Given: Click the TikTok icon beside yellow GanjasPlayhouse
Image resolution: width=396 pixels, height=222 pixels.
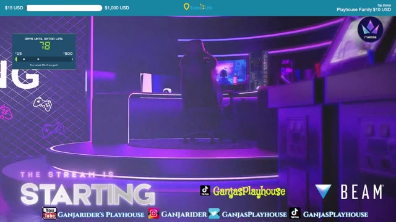Looking at the screenshot, I should pos(205,191).
